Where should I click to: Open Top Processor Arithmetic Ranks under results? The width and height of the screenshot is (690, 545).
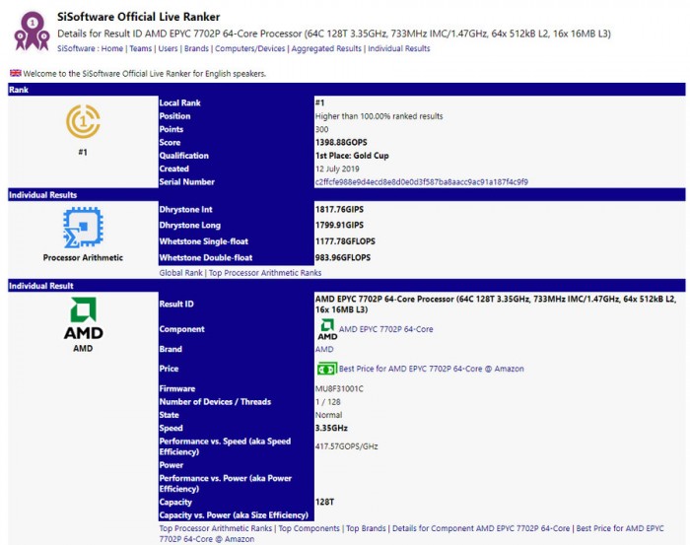tap(264, 273)
